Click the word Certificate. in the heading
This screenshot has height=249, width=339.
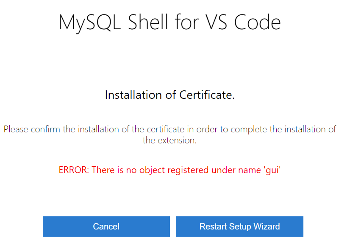click(207, 95)
